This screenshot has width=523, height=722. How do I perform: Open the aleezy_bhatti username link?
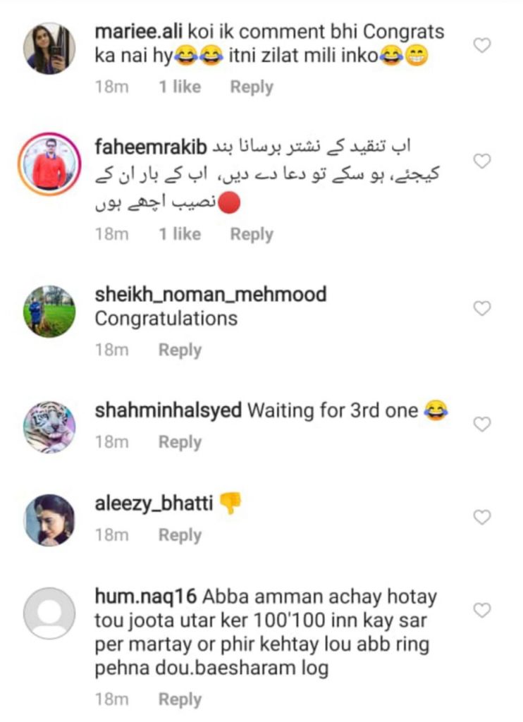[x=154, y=503]
